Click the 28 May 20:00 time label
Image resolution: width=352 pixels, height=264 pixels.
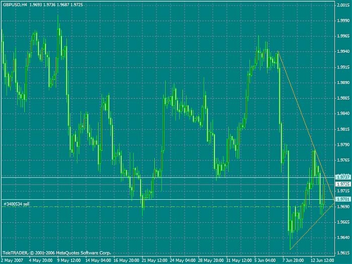click(211, 261)
